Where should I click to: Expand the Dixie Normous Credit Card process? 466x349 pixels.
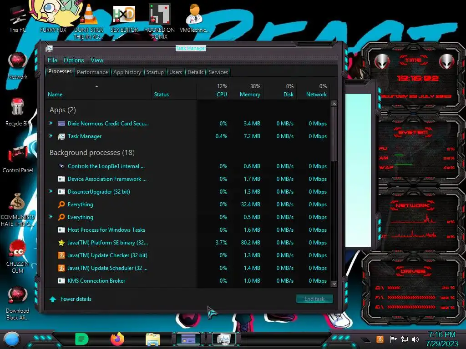coord(51,123)
